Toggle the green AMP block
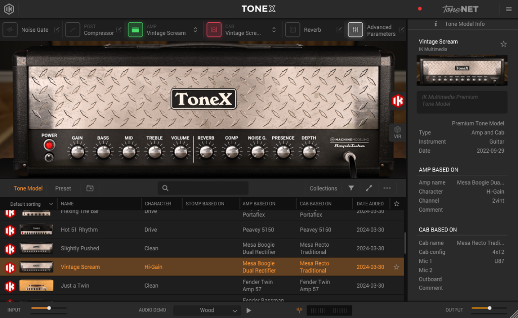The width and height of the screenshot is (518, 318). (136, 30)
